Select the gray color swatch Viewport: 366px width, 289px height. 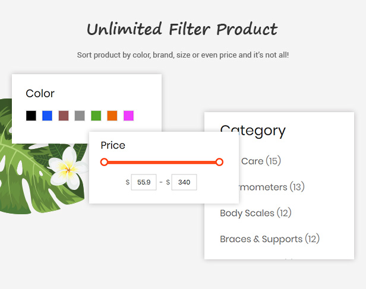pos(80,116)
